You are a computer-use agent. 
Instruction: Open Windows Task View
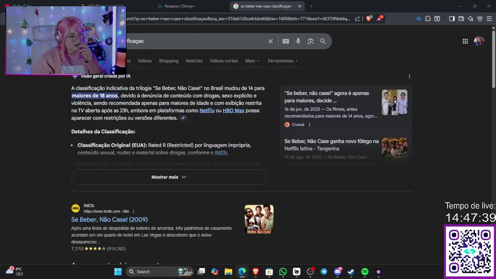pyautogui.click(x=201, y=272)
